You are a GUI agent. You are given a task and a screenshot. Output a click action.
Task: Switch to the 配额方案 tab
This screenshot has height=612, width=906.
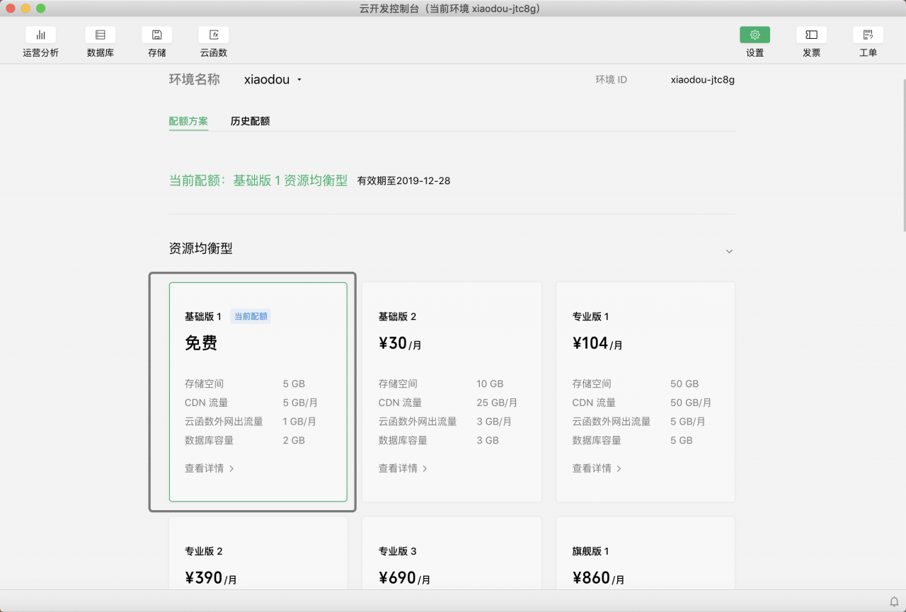pos(188,121)
